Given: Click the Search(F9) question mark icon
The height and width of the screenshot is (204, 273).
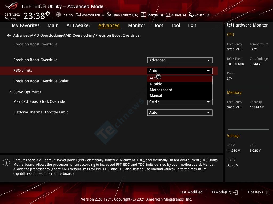Looking at the screenshot, I should (143, 15).
